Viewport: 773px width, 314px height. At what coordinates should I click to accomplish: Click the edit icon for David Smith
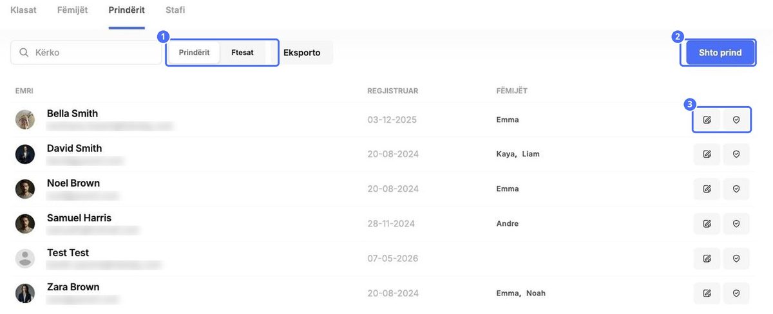707,154
